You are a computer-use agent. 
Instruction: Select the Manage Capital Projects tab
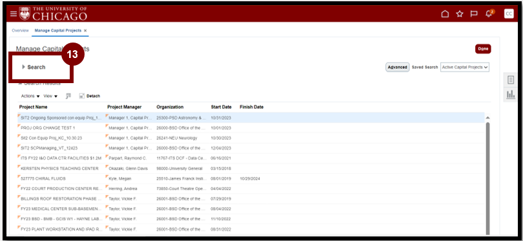(58, 30)
